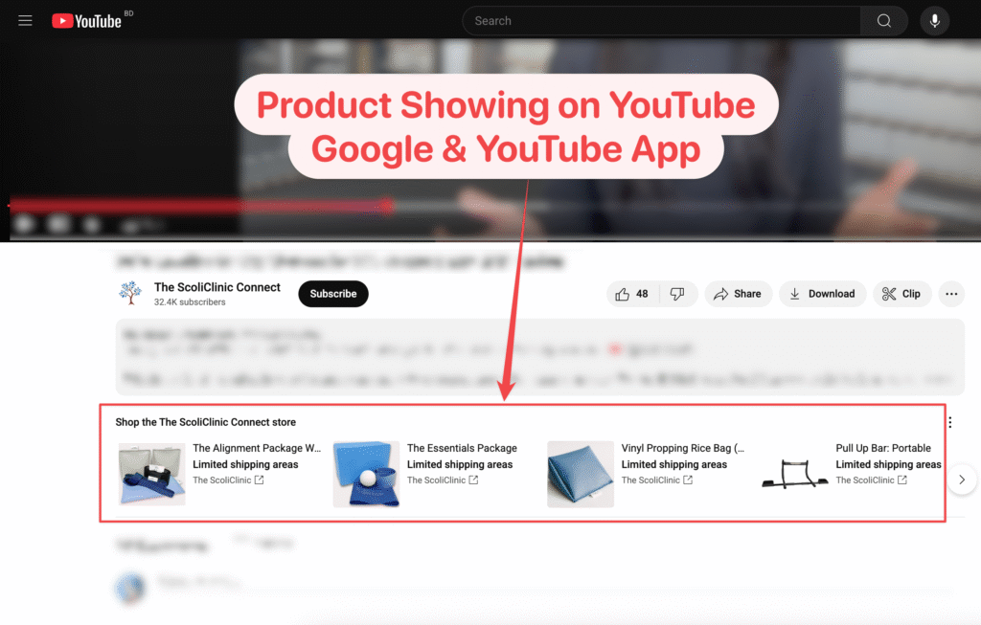Open external link icon under Alignment Package
This screenshot has width=981, height=625.
pos(259,480)
